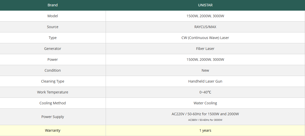305x136 pixels.
Task: Click the 0~40℃ temperature value
Action: 205,92
